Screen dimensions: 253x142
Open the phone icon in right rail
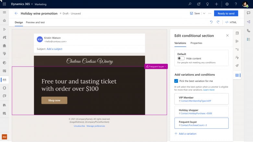pyautogui.click(x=248, y=30)
